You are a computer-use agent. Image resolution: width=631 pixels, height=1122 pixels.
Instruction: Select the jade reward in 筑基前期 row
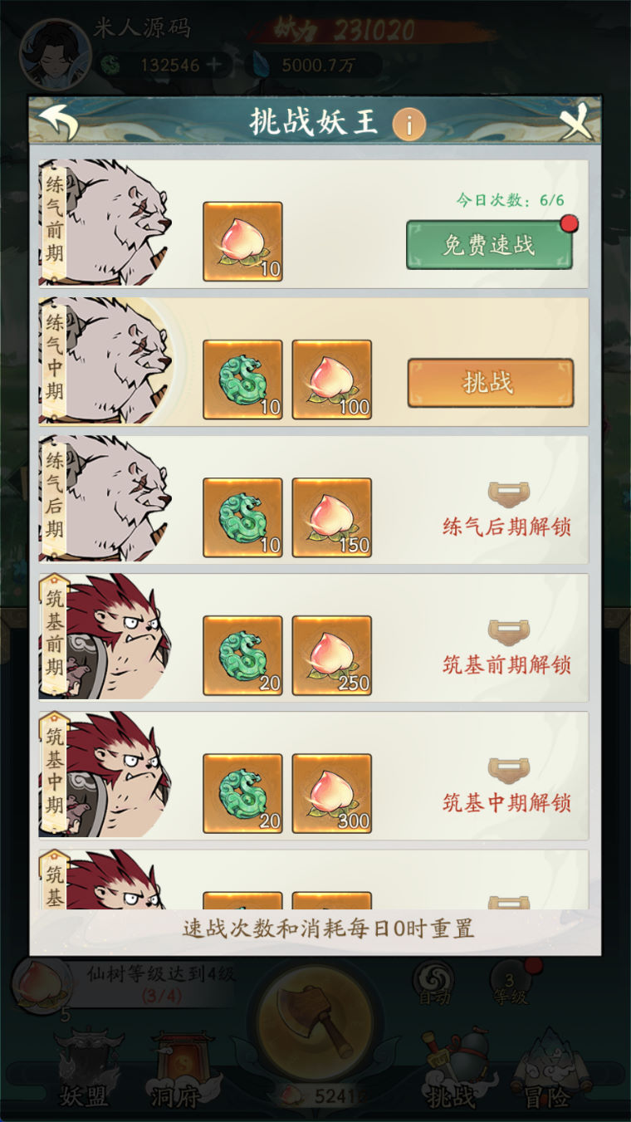(242, 655)
